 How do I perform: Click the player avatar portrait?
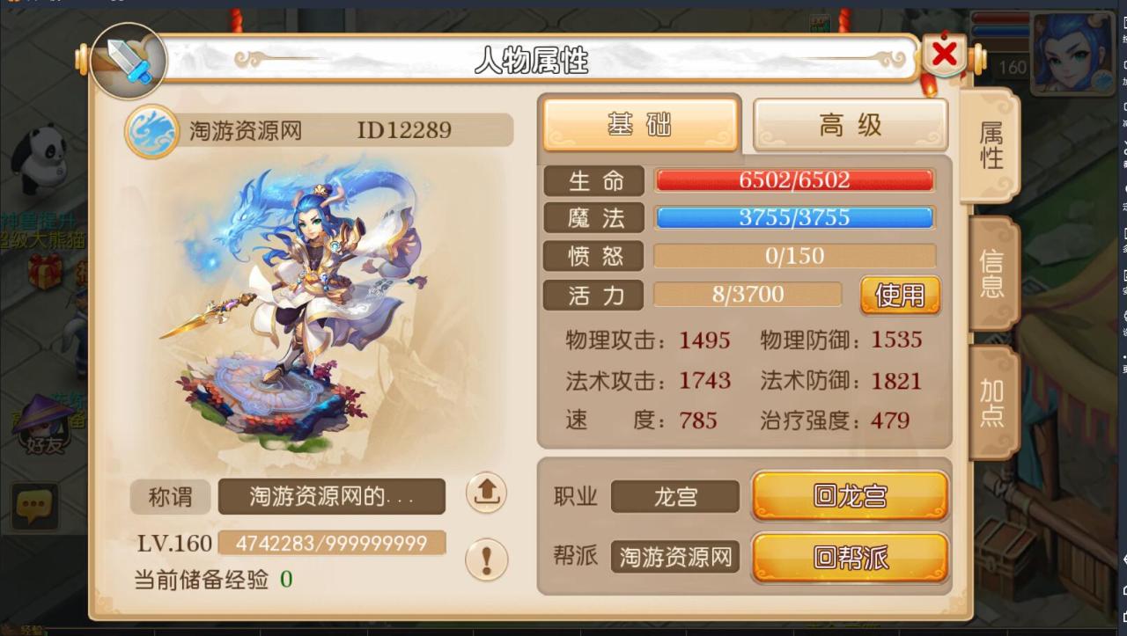pyautogui.click(x=1073, y=55)
